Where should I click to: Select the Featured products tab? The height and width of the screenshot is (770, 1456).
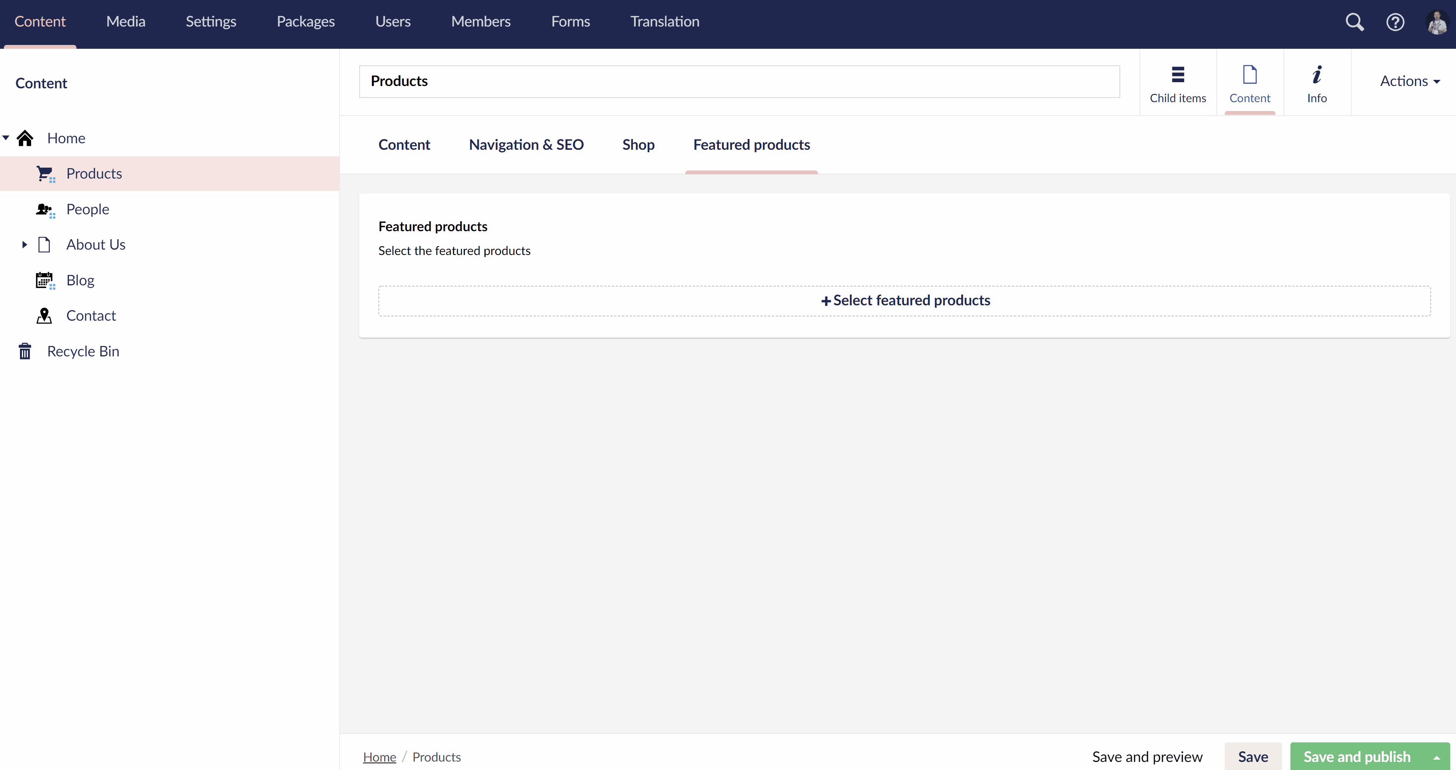(751, 145)
